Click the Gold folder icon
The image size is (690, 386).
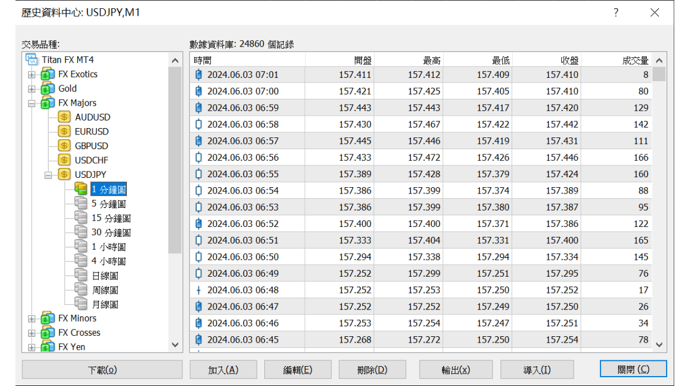(48, 89)
